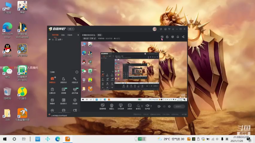Add a 多媒体 media source

pyautogui.click(x=130, y=106)
